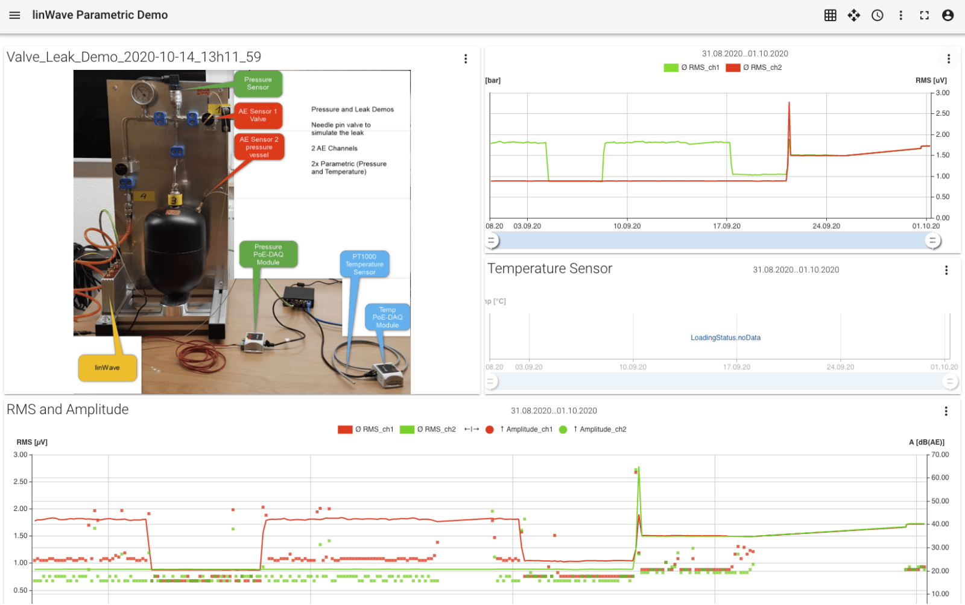
Task: Click the 'Pressure and Leak Demos' text
Action: click(x=352, y=110)
